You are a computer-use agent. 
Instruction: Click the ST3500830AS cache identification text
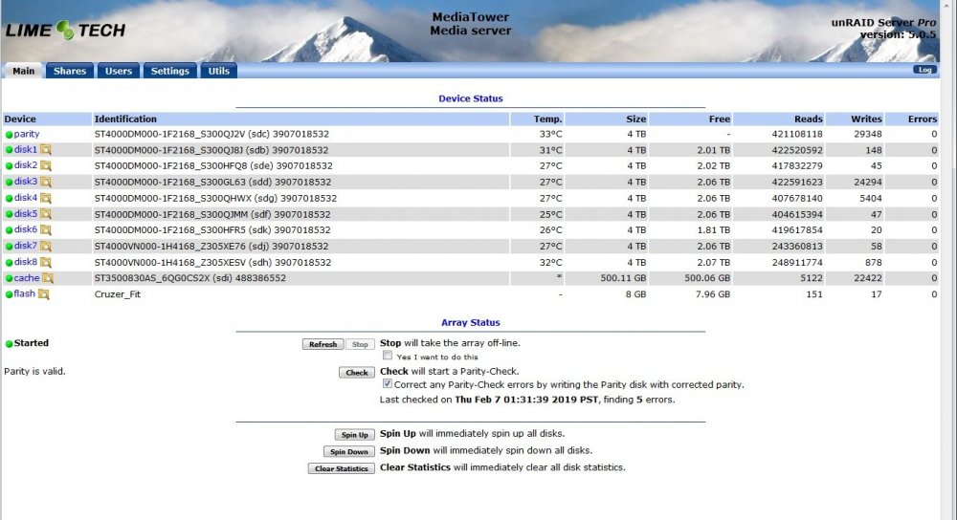tap(189, 278)
